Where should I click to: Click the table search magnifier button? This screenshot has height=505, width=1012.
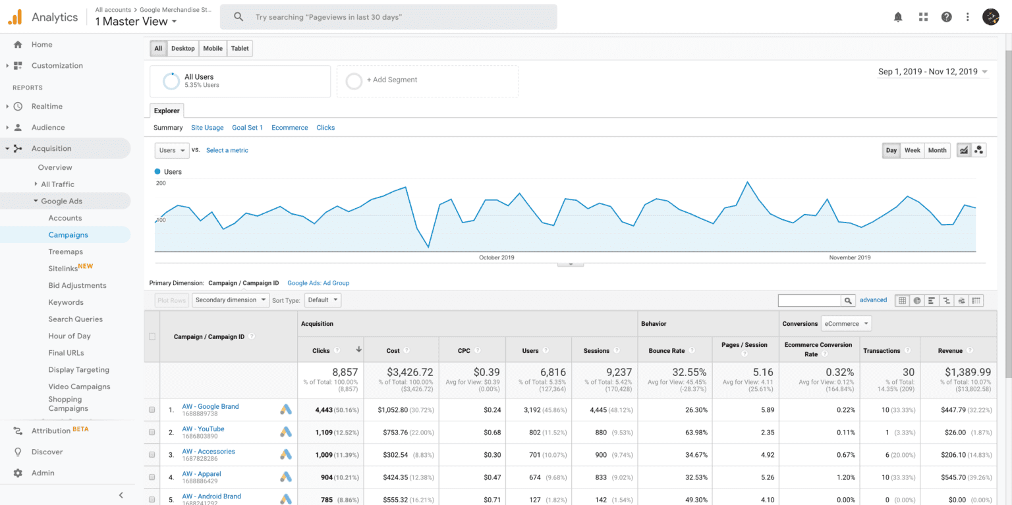(849, 300)
